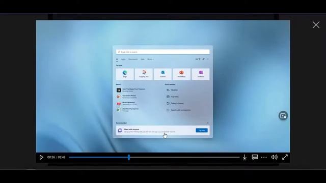Enter fullscreen mode

285,157
